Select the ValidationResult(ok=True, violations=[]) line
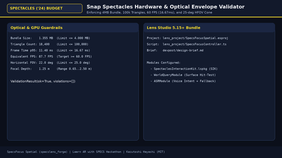282x158 pixels. point(43,81)
